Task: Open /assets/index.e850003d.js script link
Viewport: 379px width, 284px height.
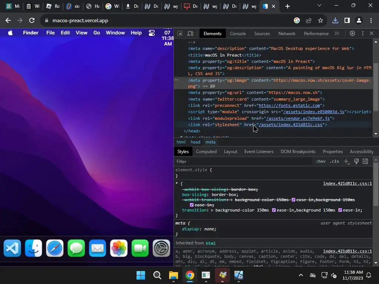Action: (314, 112)
